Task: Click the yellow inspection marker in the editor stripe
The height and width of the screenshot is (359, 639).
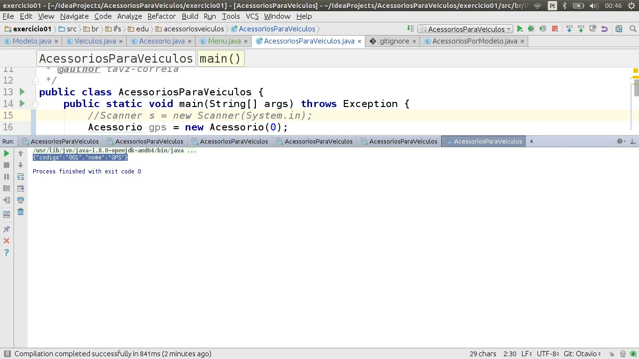Action: coord(636,71)
